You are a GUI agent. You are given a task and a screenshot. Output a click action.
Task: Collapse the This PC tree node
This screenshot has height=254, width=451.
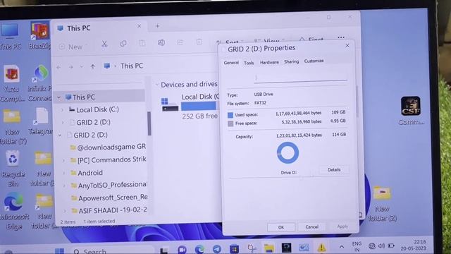[x=58, y=97]
